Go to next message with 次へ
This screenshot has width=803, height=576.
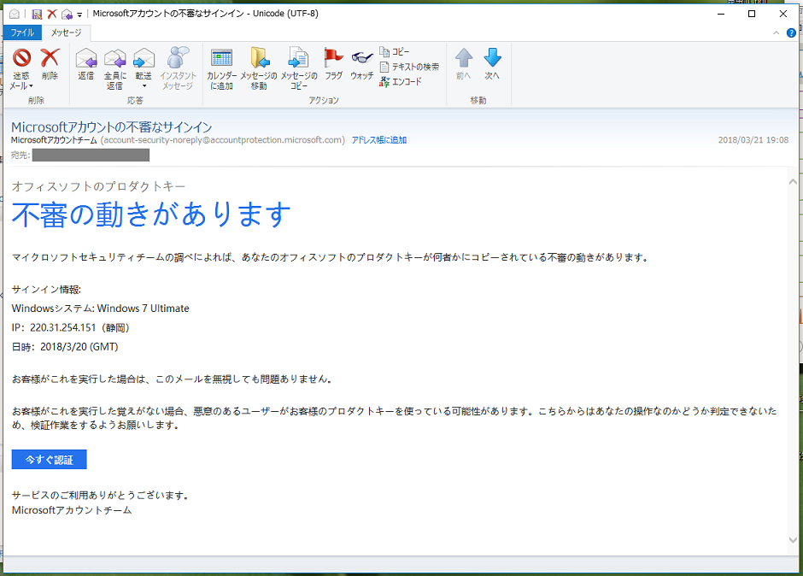(492, 65)
